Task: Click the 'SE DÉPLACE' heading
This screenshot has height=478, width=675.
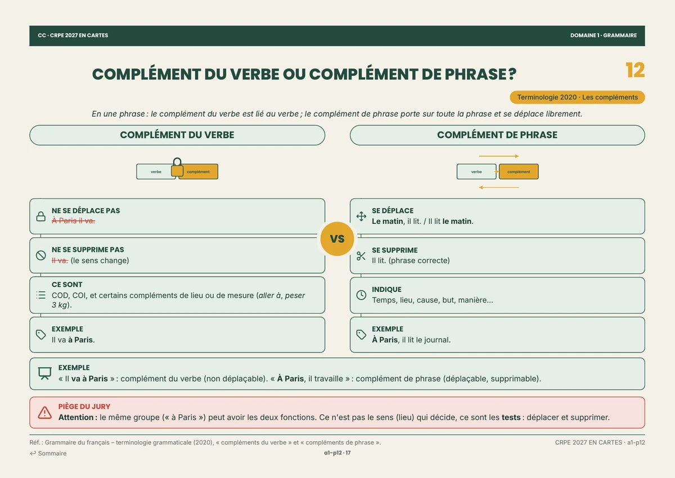Action: click(x=393, y=211)
